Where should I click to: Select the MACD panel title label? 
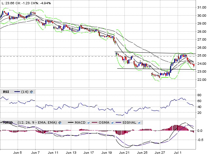[8, 122]
